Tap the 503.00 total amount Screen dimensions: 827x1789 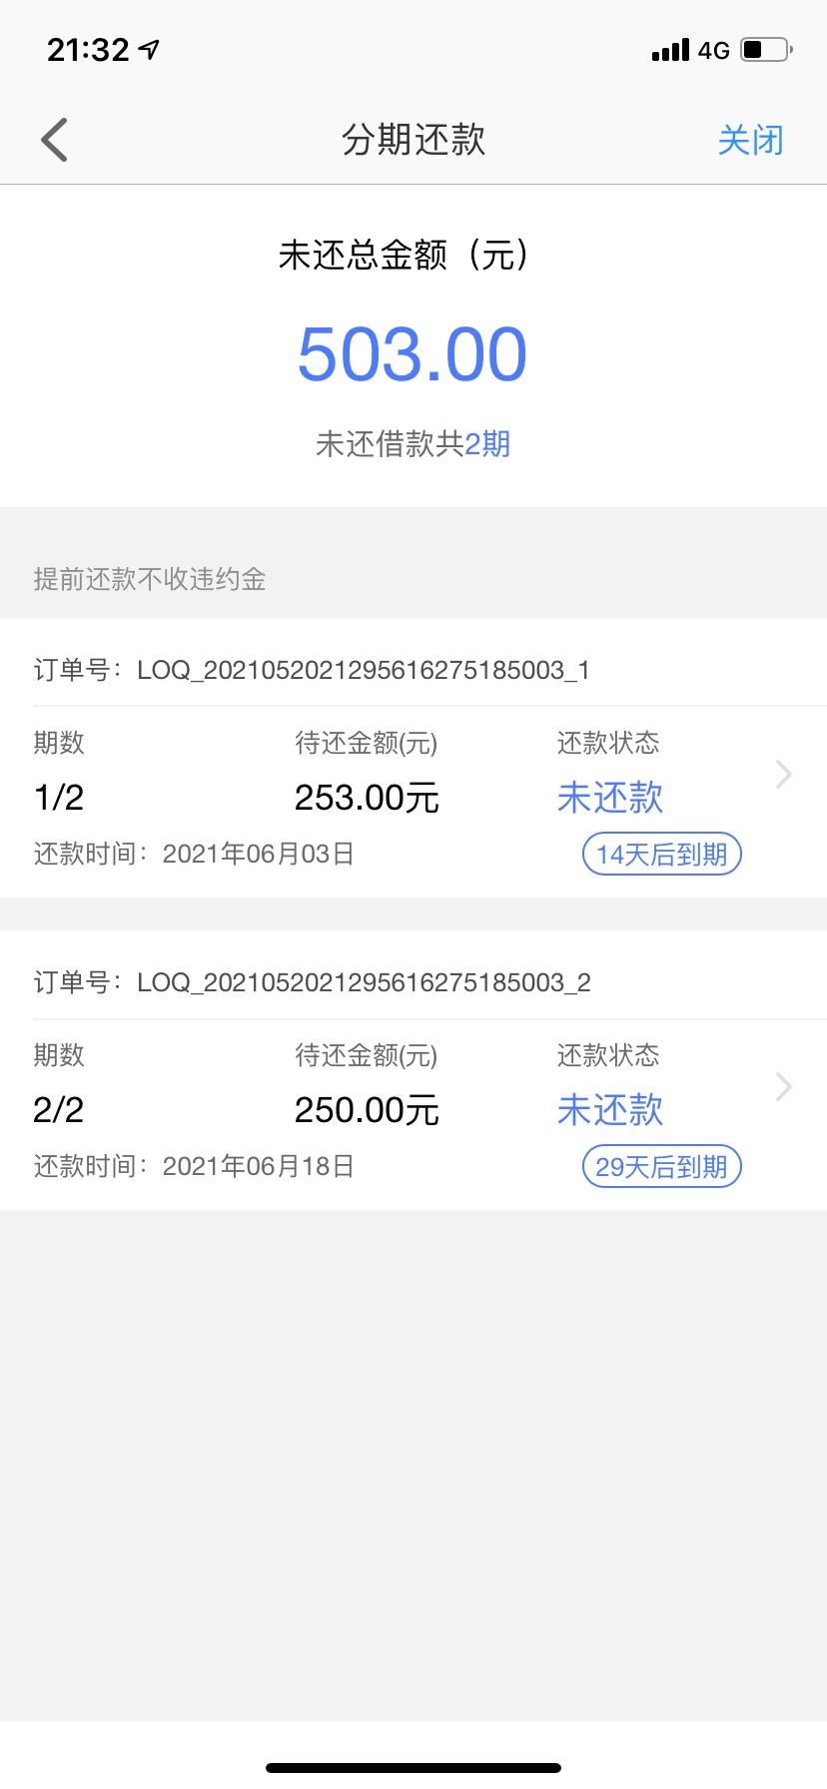tap(413, 354)
